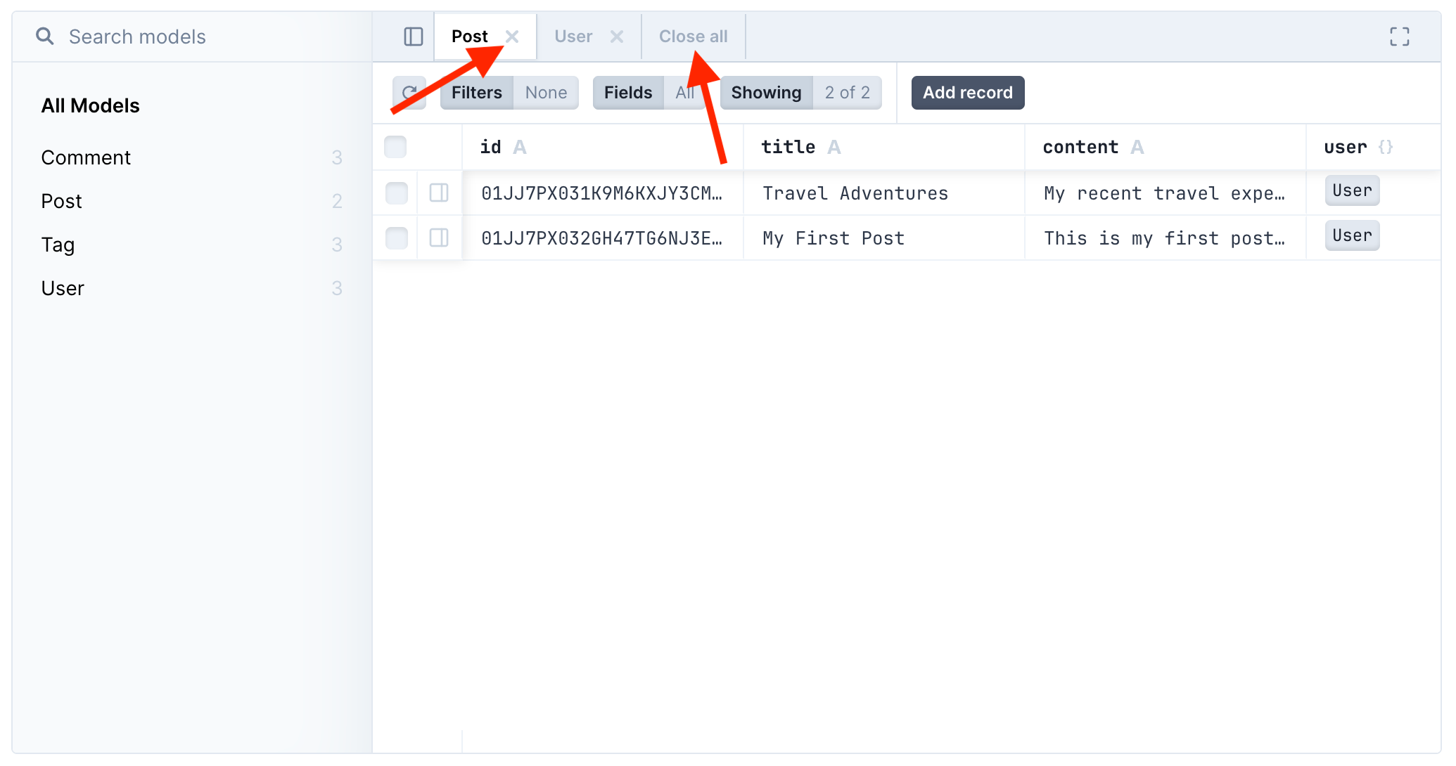
Task: Open the Showing records dropdown
Action: [800, 93]
